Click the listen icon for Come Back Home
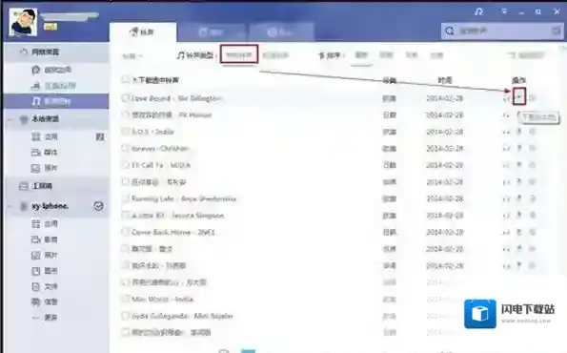The width and height of the screenshot is (567, 353). (506, 232)
